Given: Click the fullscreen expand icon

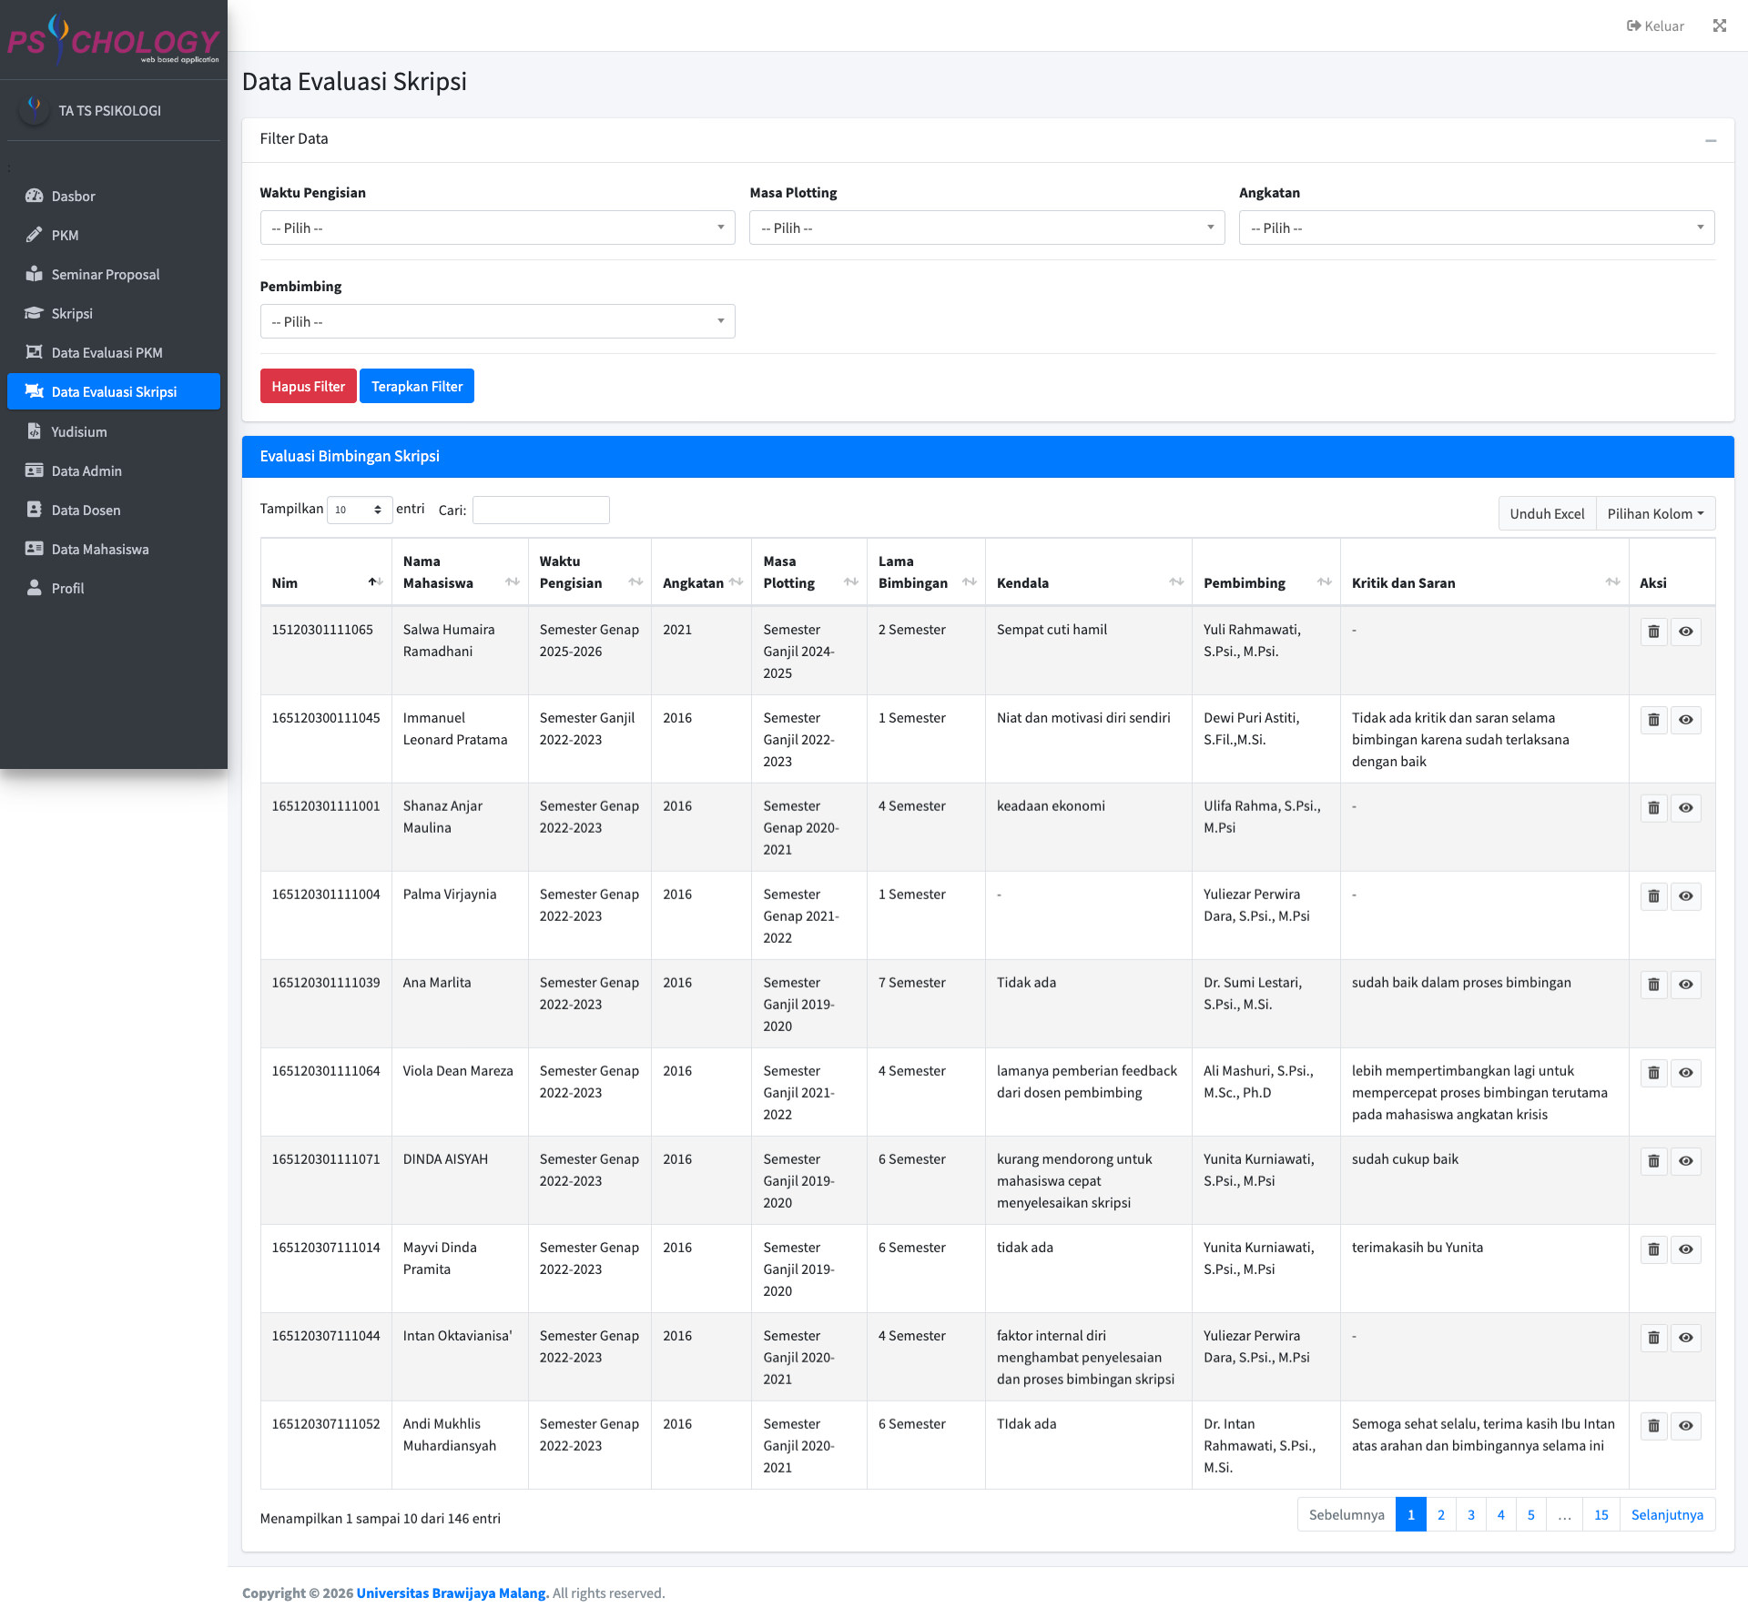Looking at the screenshot, I should (1719, 25).
